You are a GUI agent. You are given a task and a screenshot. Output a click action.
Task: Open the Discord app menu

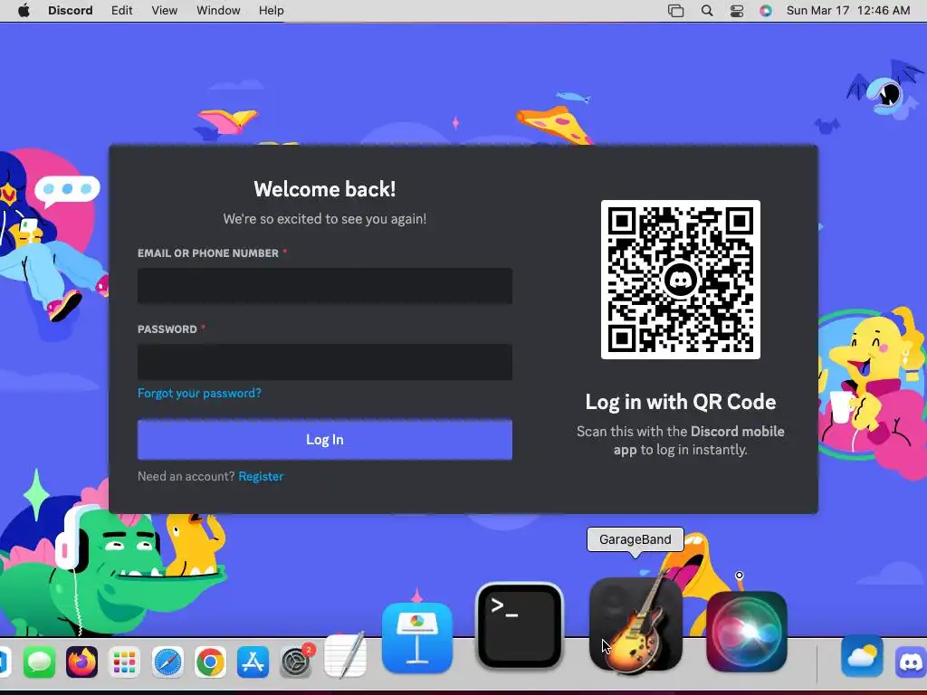(71, 11)
